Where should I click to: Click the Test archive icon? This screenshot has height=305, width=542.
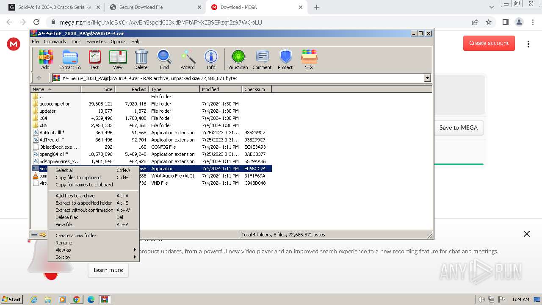(x=94, y=59)
